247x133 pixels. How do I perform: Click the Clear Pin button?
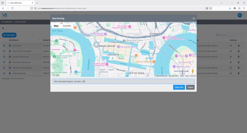tap(179, 87)
